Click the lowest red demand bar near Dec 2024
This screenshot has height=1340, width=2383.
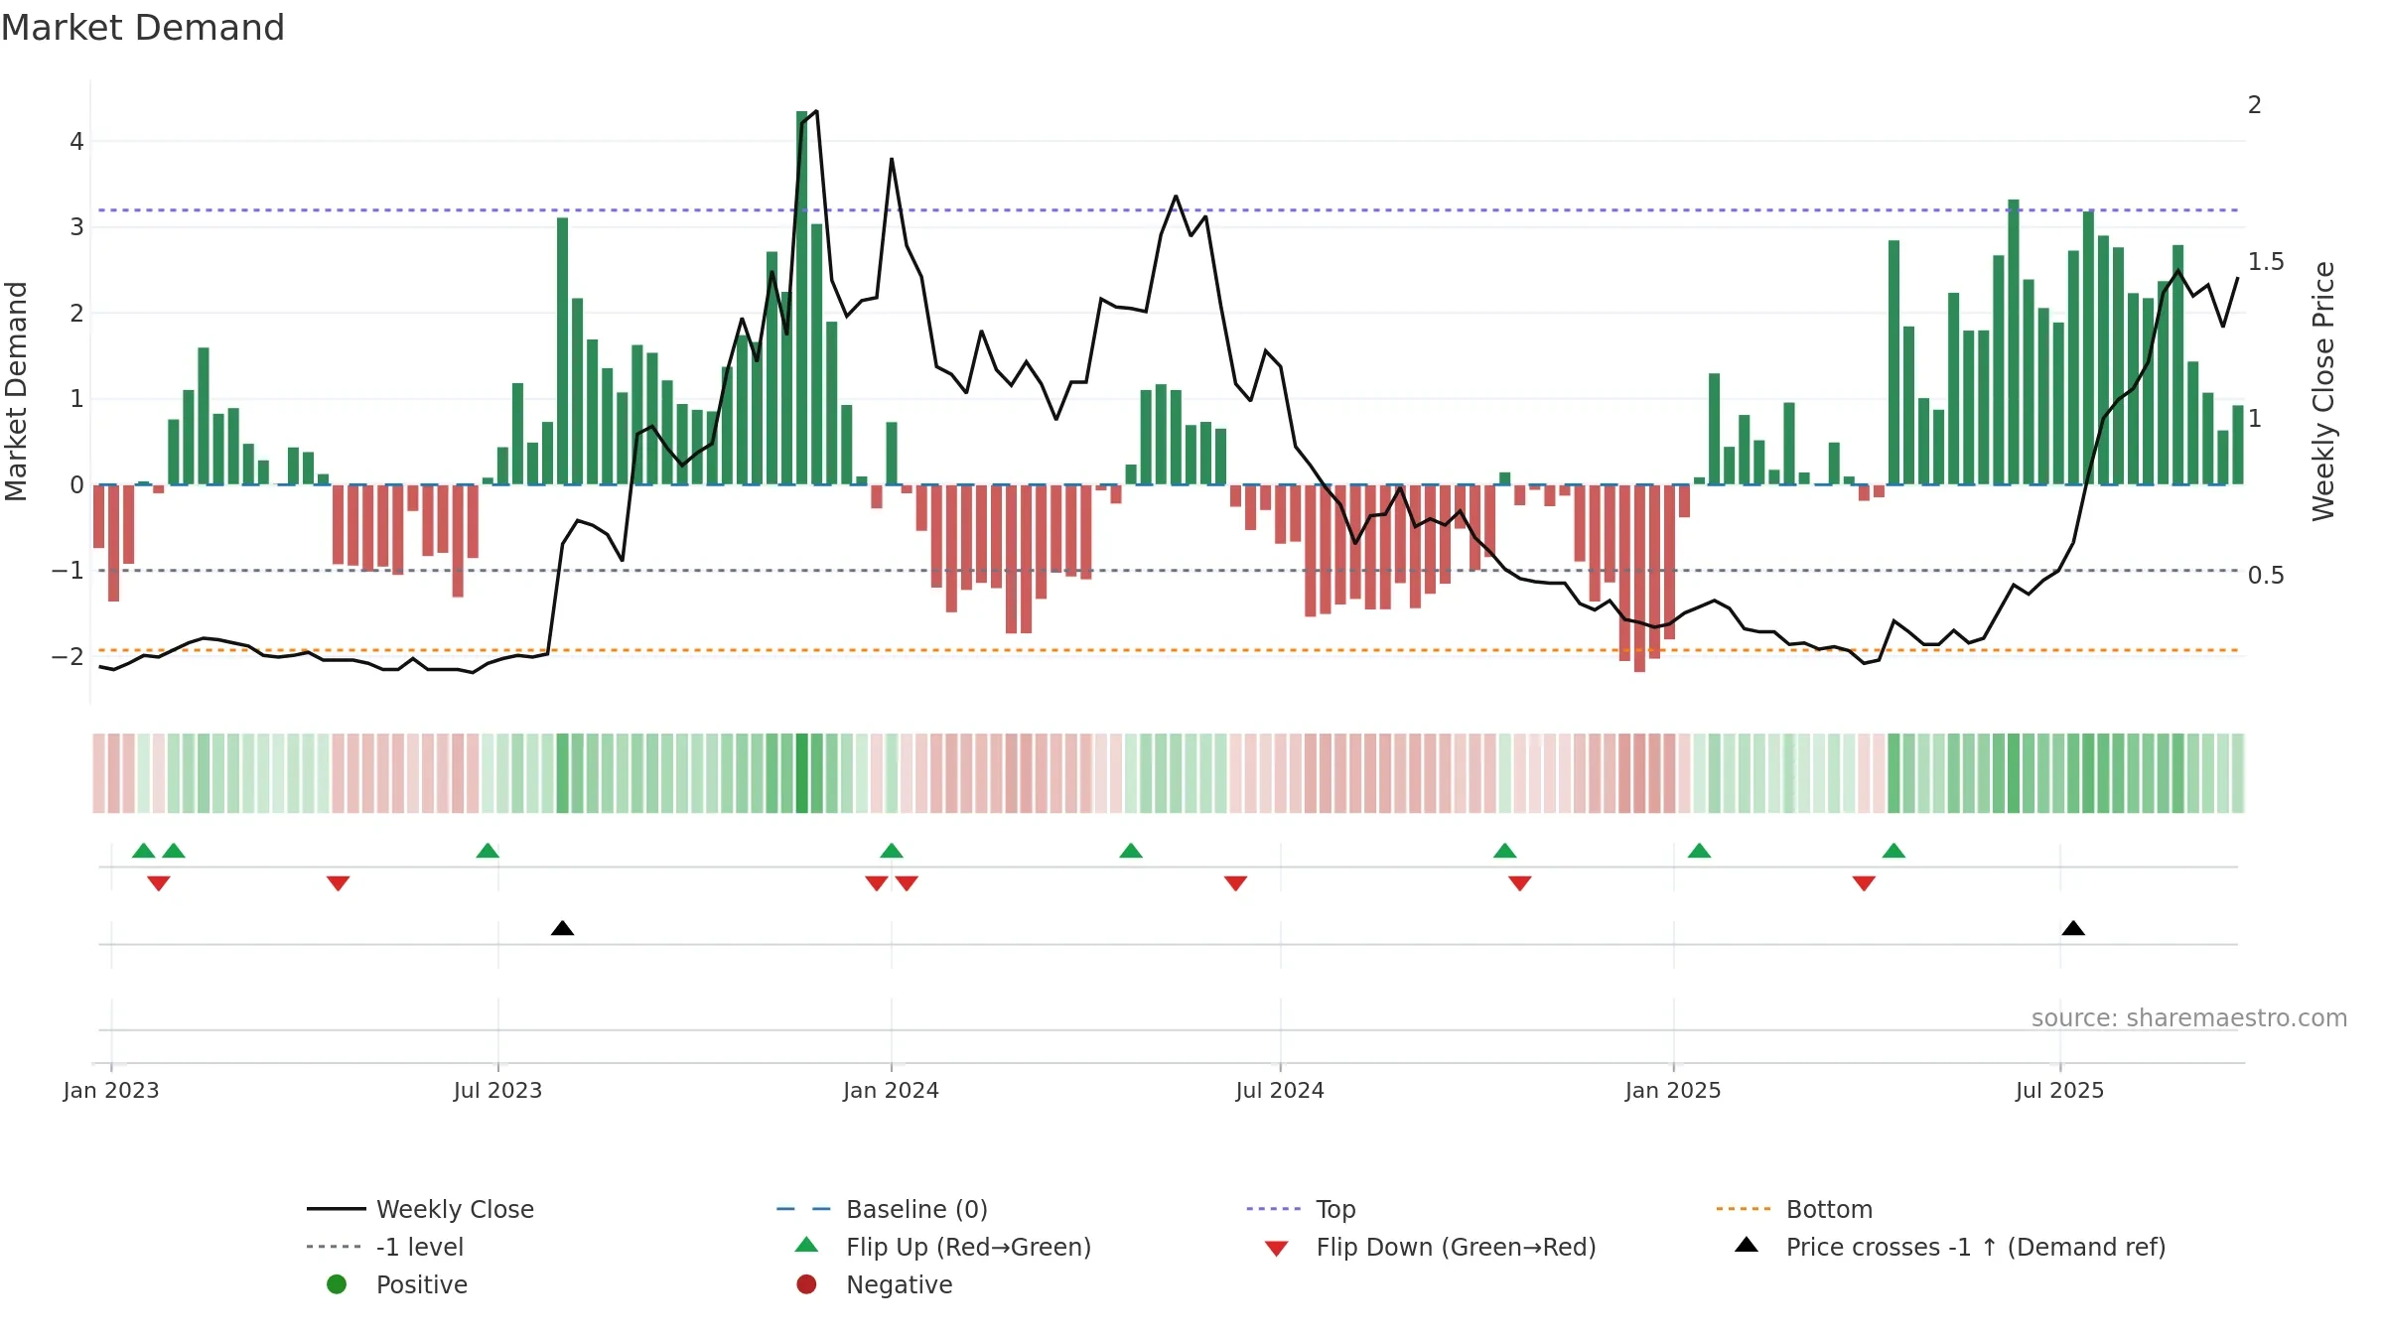click(1639, 579)
